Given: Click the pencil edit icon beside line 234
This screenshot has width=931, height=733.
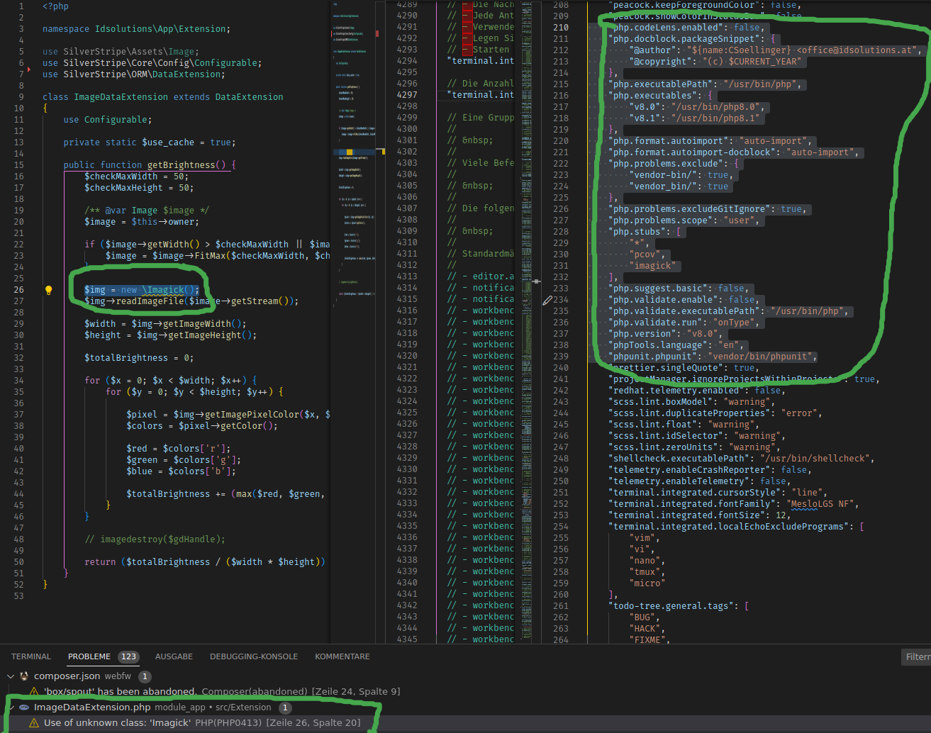Looking at the screenshot, I should point(547,301).
